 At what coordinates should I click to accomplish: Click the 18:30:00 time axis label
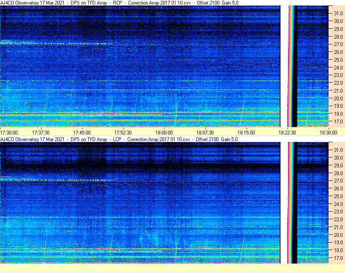pos(328,133)
